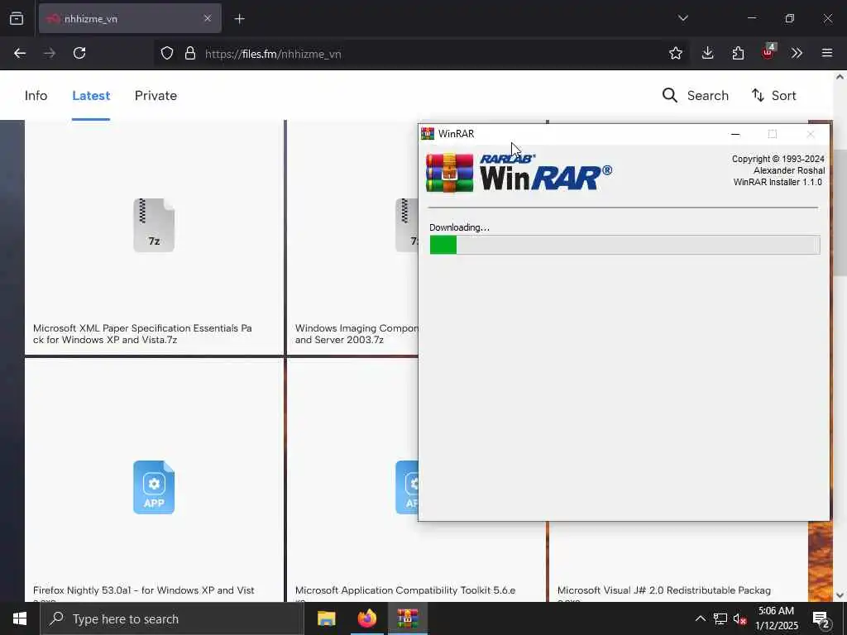The height and width of the screenshot is (635, 847).
Task: Click the WinRAR installer download progress bar
Action: 624,245
